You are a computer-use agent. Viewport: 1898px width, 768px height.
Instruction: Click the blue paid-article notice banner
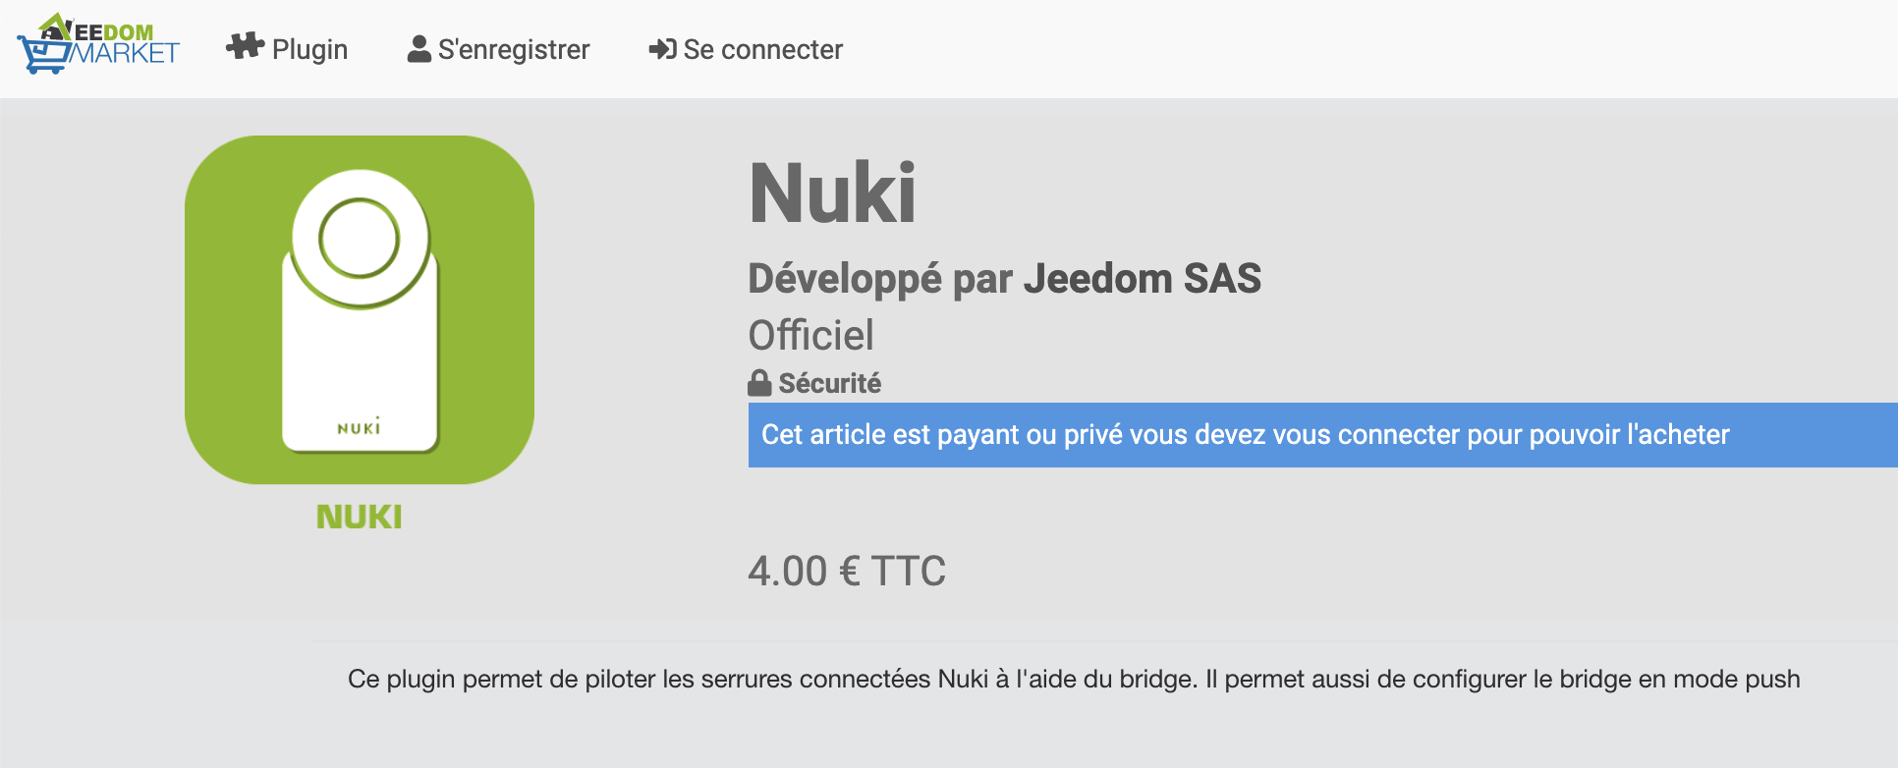tap(1323, 435)
